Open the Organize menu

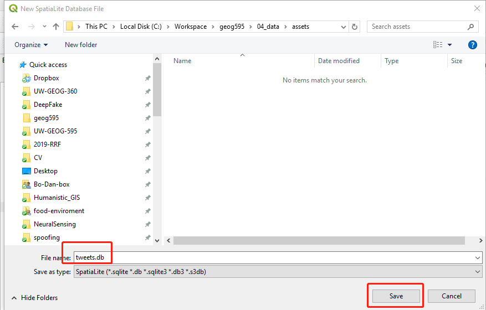[x=31, y=45]
